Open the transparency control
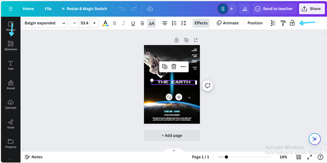327x163 pixels. (274, 23)
